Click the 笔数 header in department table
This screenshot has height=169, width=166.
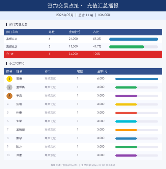pos(52,32)
